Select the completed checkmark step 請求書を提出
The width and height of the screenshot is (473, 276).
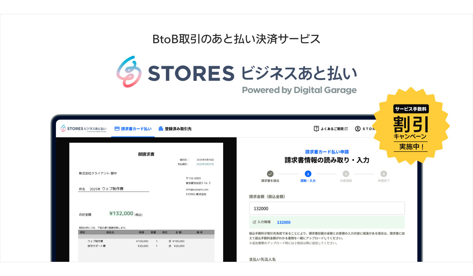click(x=270, y=174)
